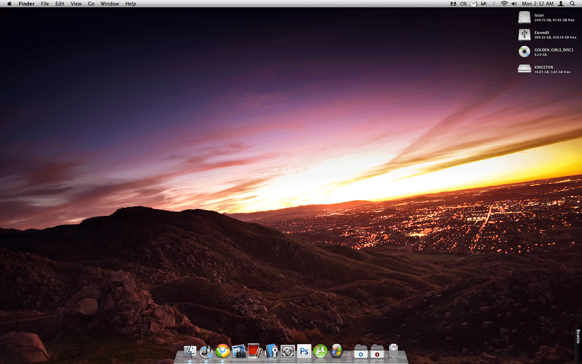
Task: Open the Trash in the Dock
Action: pos(393,351)
